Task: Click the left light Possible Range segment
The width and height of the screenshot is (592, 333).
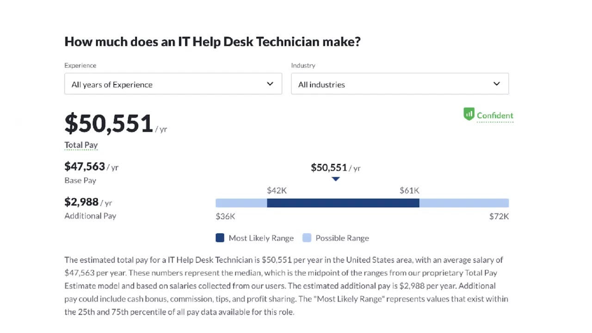Action: tap(241, 203)
